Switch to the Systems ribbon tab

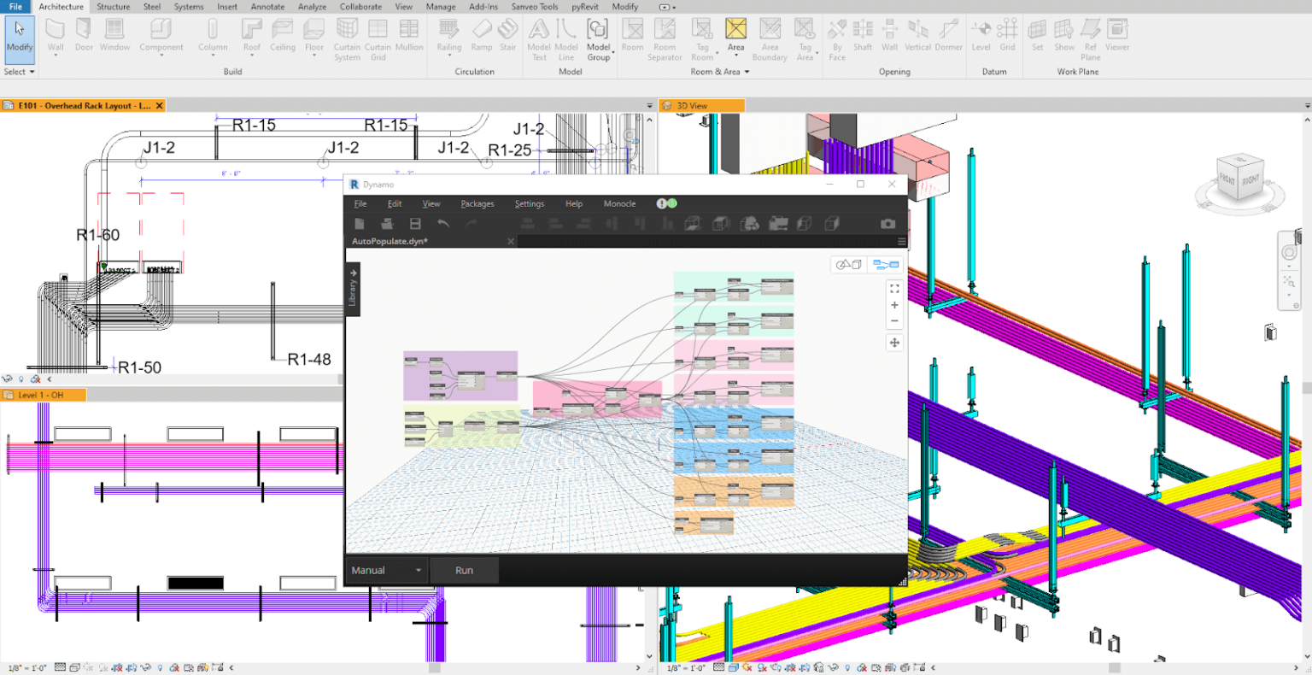coord(189,7)
